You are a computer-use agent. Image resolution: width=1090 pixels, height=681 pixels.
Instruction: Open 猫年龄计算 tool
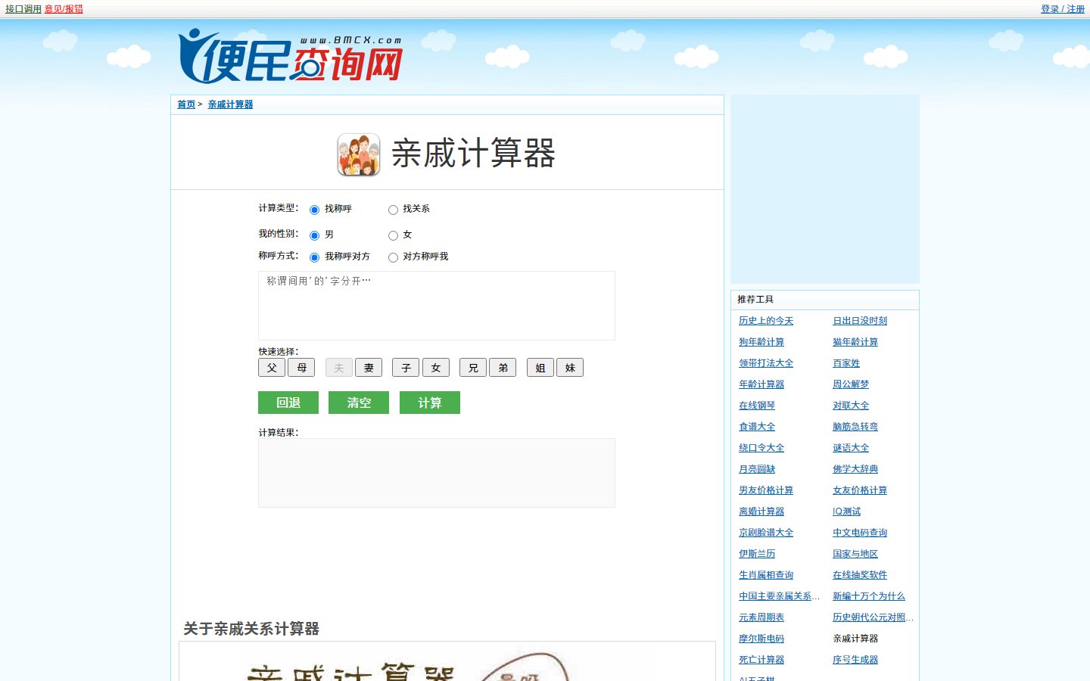tap(855, 342)
